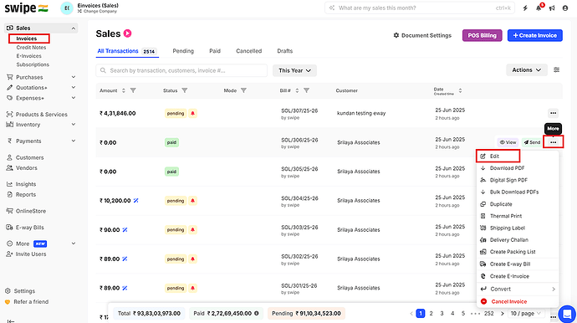Filter by the Mode column funnel icon
Image resolution: width=577 pixels, height=323 pixels.
click(x=243, y=90)
